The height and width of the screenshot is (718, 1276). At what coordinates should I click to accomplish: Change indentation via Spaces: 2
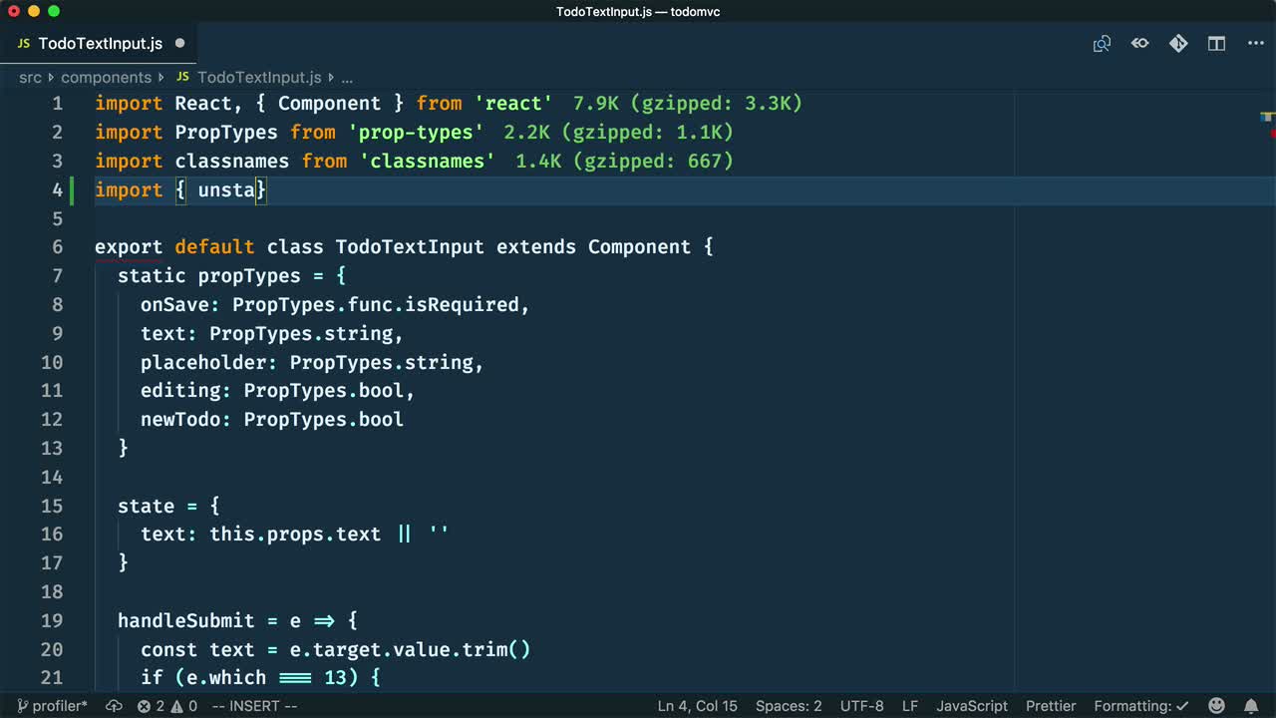pyautogui.click(x=789, y=706)
